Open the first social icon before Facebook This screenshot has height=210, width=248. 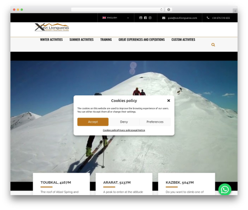(x=141, y=18)
